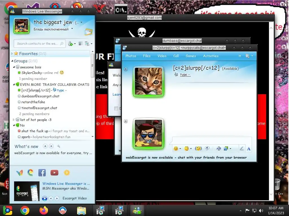Open the Photos tab in chat window

pos(131,56)
